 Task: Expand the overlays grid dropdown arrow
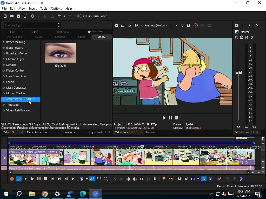(x=177, y=25)
